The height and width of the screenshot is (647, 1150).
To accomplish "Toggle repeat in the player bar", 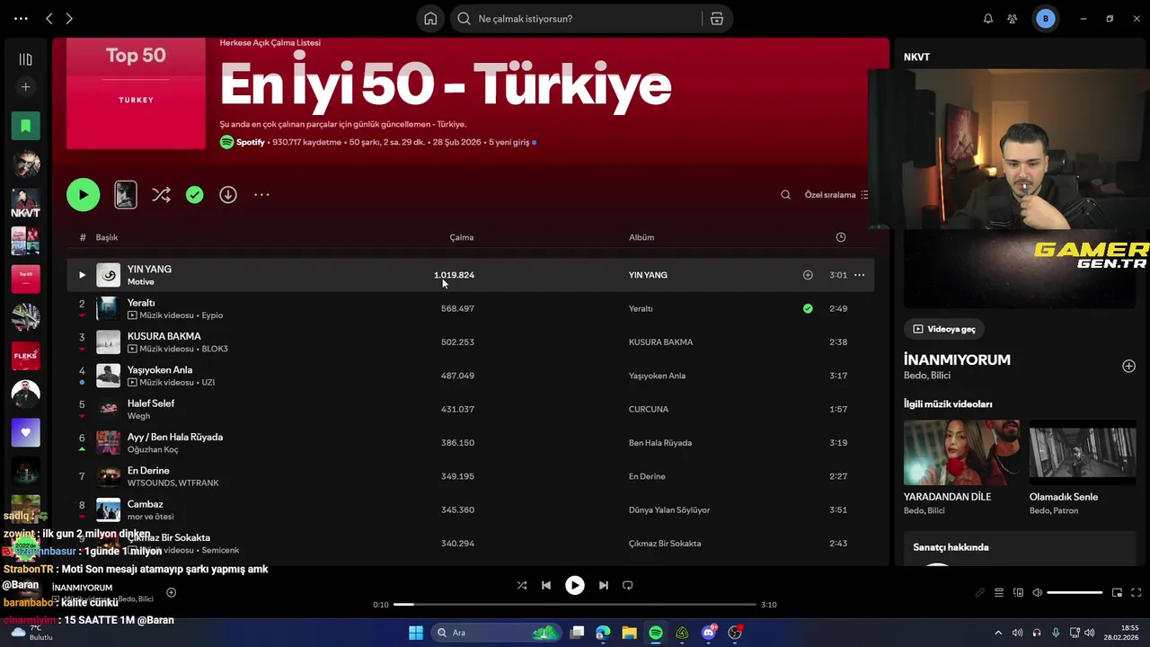I will pyautogui.click(x=628, y=585).
